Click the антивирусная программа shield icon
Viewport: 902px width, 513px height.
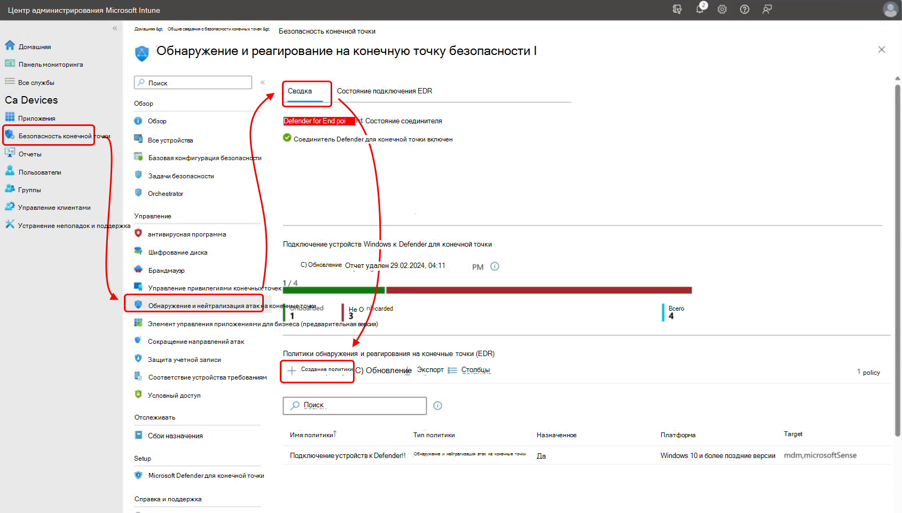pos(138,233)
